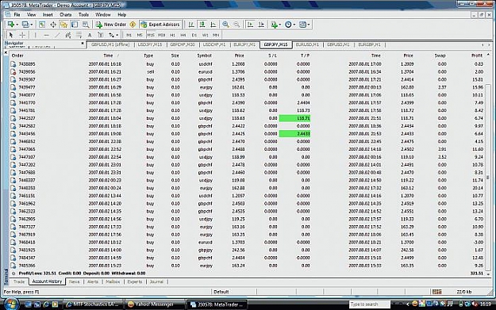This screenshot has height=310, width=496.
Task: Select green highlighted T/P cell 2.4433
Action: pos(294,134)
